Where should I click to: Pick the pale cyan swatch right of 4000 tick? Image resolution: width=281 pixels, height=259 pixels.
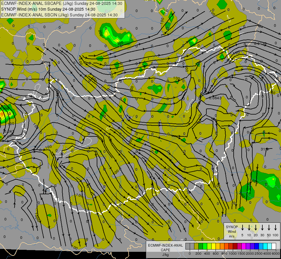(x=270, y=246)
